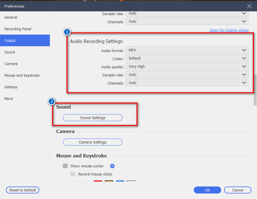This screenshot has width=257, height=199.
Task: Pick the yellow color swatch
Action: click(x=109, y=181)
